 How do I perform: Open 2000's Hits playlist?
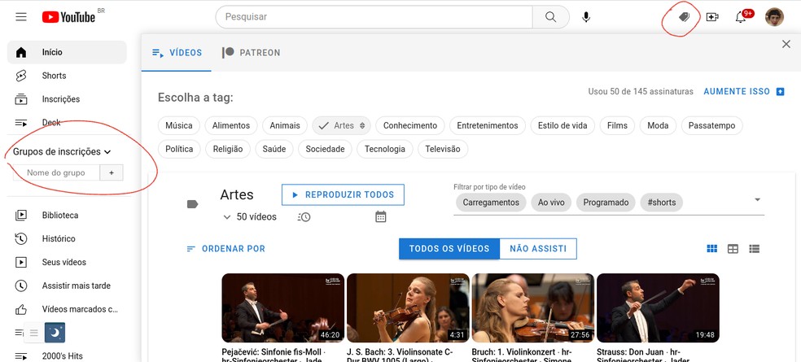click(67, 355)
